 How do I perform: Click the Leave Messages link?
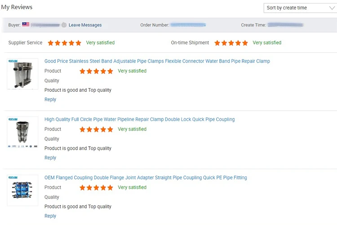point(85,25)
